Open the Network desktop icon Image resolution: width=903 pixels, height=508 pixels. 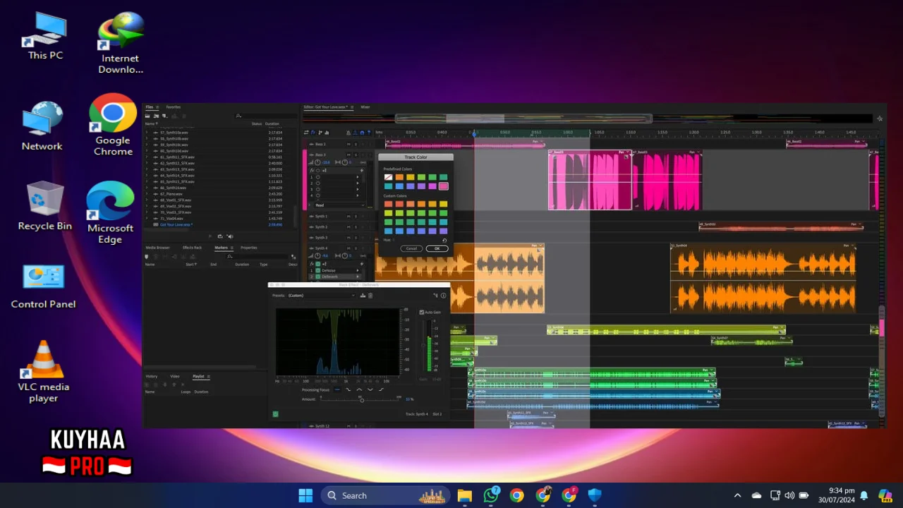pyautogui.click(x=42, y=126)
